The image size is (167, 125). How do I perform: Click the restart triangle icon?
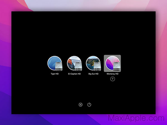pyautogui.click(x=80, y=105)
